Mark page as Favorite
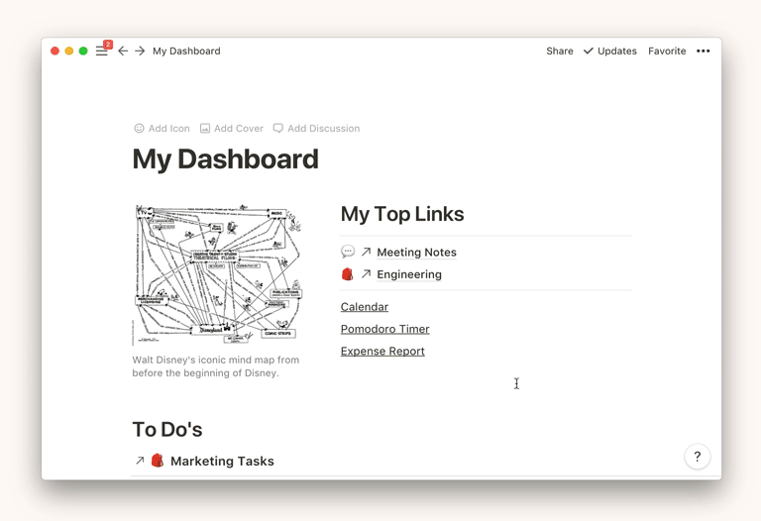 (667, 51)
